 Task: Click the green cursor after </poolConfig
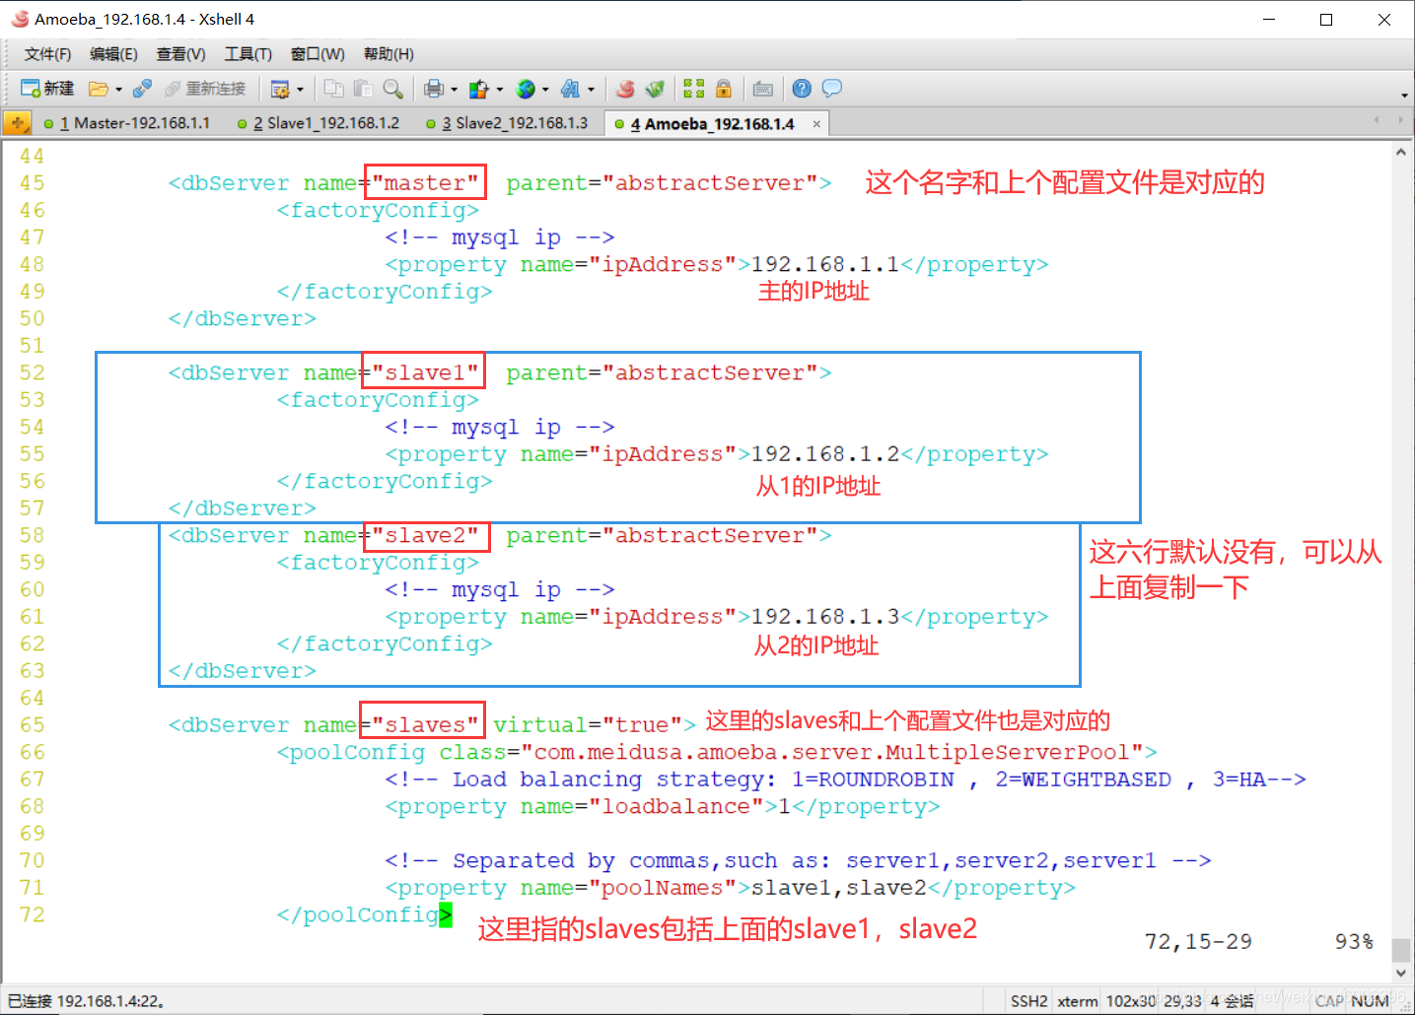446,914
